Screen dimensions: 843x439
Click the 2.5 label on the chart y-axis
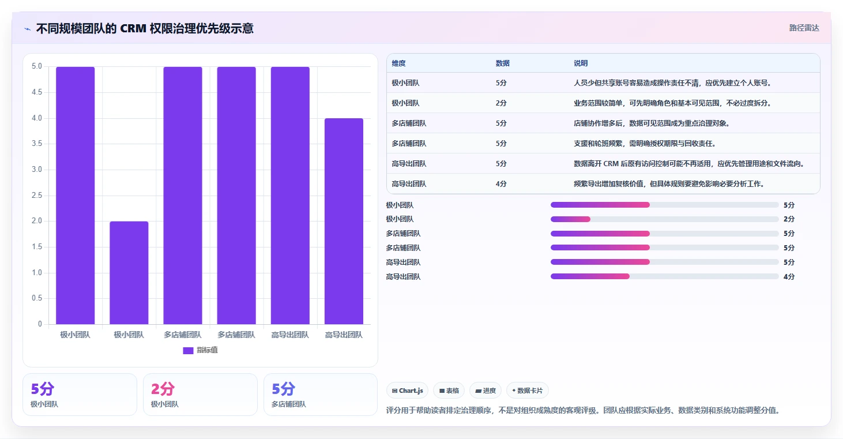(x=36, y=196)
